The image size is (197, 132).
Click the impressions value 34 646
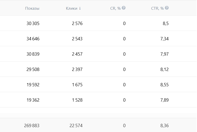33,39
